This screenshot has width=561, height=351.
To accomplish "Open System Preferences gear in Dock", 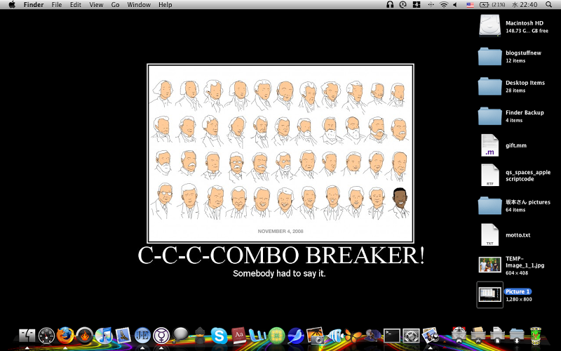I will coord(411,336).
